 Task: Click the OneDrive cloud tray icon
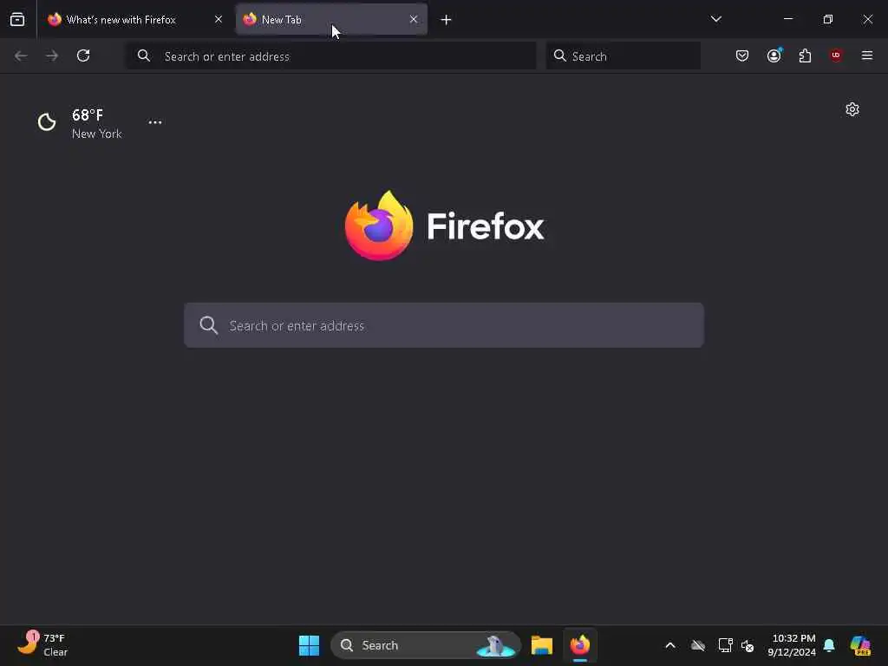coord(698,645)
